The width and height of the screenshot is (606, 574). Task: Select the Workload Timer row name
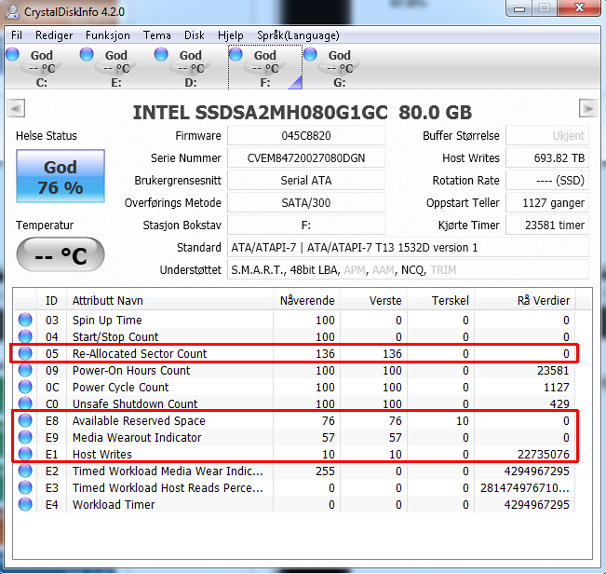(x=114, y=504)
